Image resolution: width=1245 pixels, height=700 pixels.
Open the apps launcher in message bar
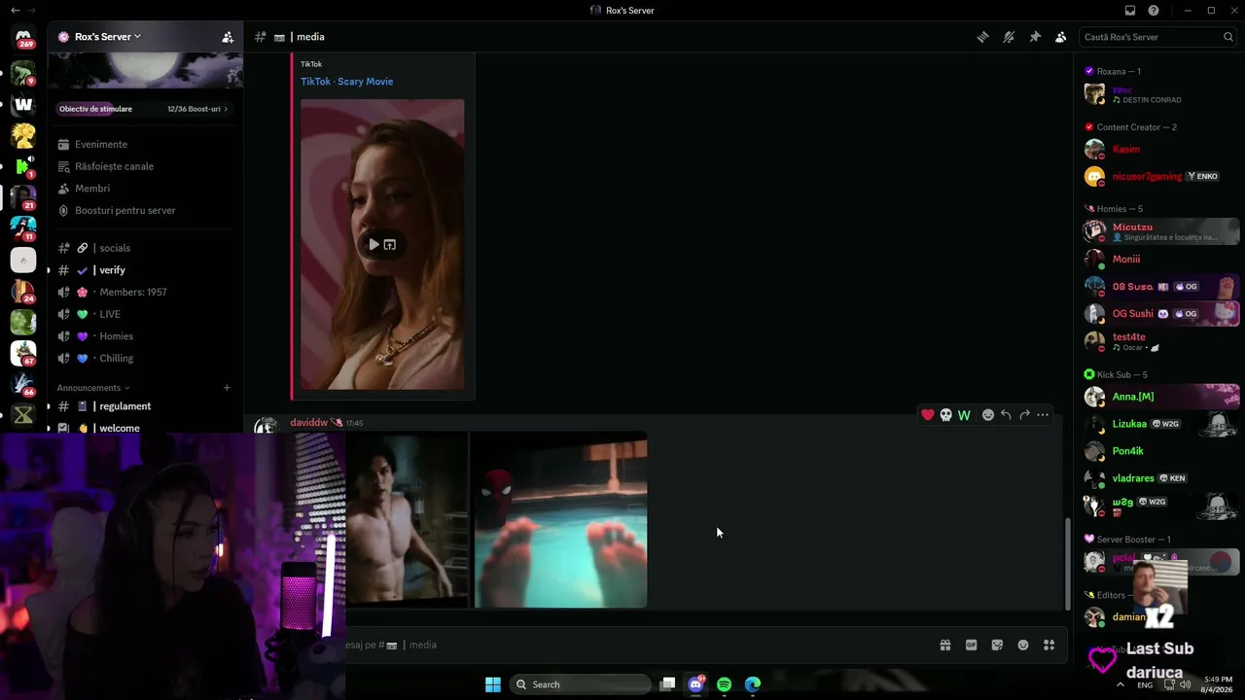(x=1049, y=645)
